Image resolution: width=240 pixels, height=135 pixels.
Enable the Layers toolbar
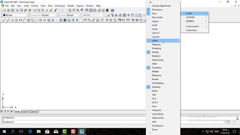pyautogui.click(x=163, y=29)
